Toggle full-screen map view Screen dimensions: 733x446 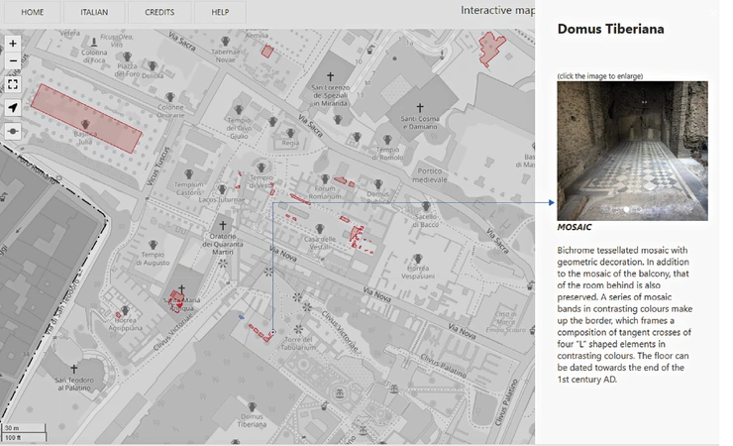pos(13,84)
